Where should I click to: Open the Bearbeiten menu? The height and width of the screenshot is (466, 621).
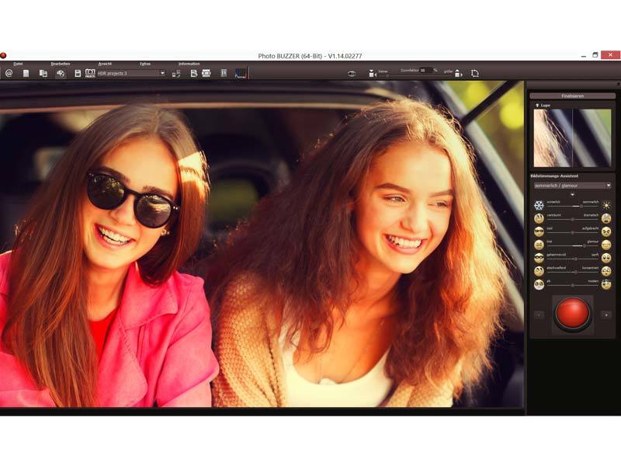coord(61,64)
